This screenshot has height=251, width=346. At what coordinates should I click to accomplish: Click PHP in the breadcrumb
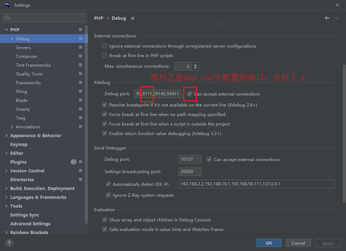point(99,18)
